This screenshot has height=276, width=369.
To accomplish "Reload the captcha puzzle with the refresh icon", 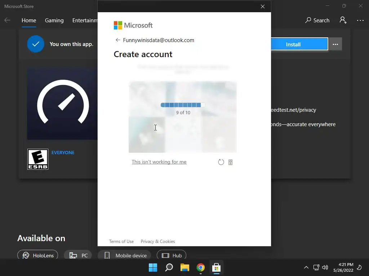I will pos(221,162).
